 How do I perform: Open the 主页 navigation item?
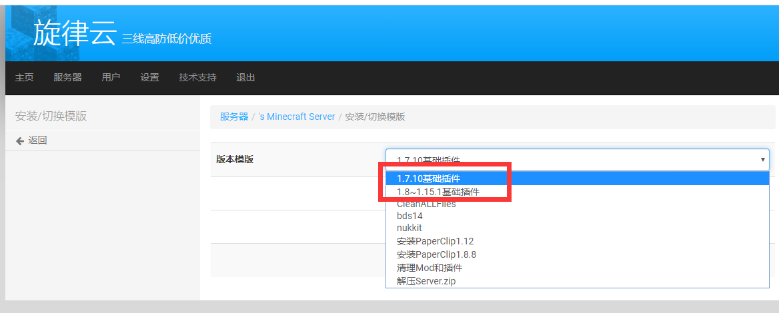[25, 77]
